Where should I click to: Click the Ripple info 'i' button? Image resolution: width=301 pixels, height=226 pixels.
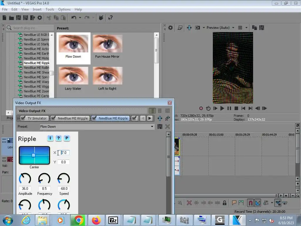coord(50,138)
